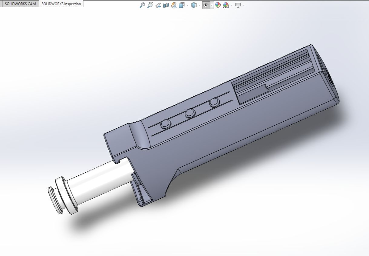The image size is (369, 256).
Task: Open the Edit Appearance icon
Action: pos(218,5)
